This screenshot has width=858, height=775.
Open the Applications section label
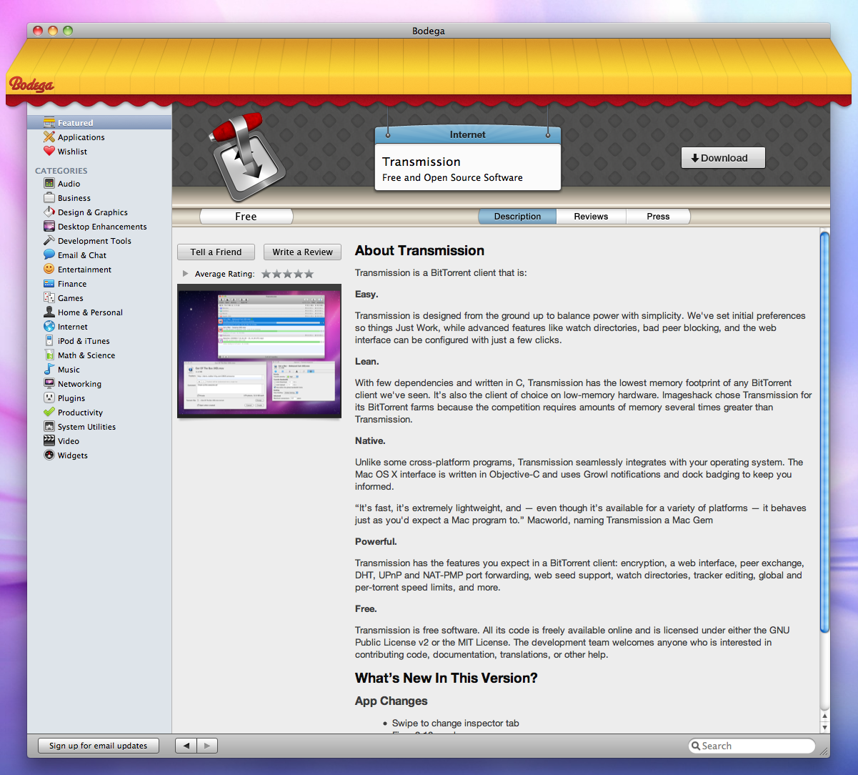point(81,137)
